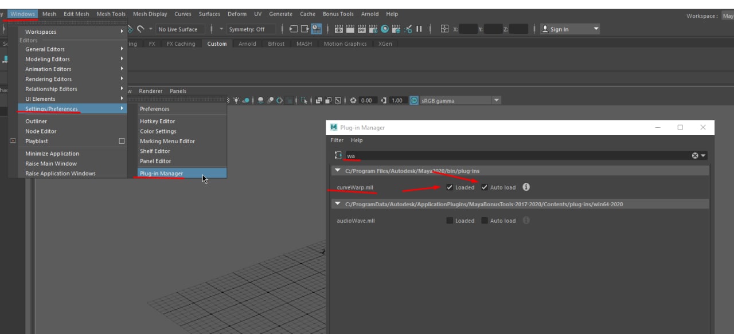Click the Gamma icon beside 1.00
The height and width of the screenshot is (334, 734).
coord(384,100)
